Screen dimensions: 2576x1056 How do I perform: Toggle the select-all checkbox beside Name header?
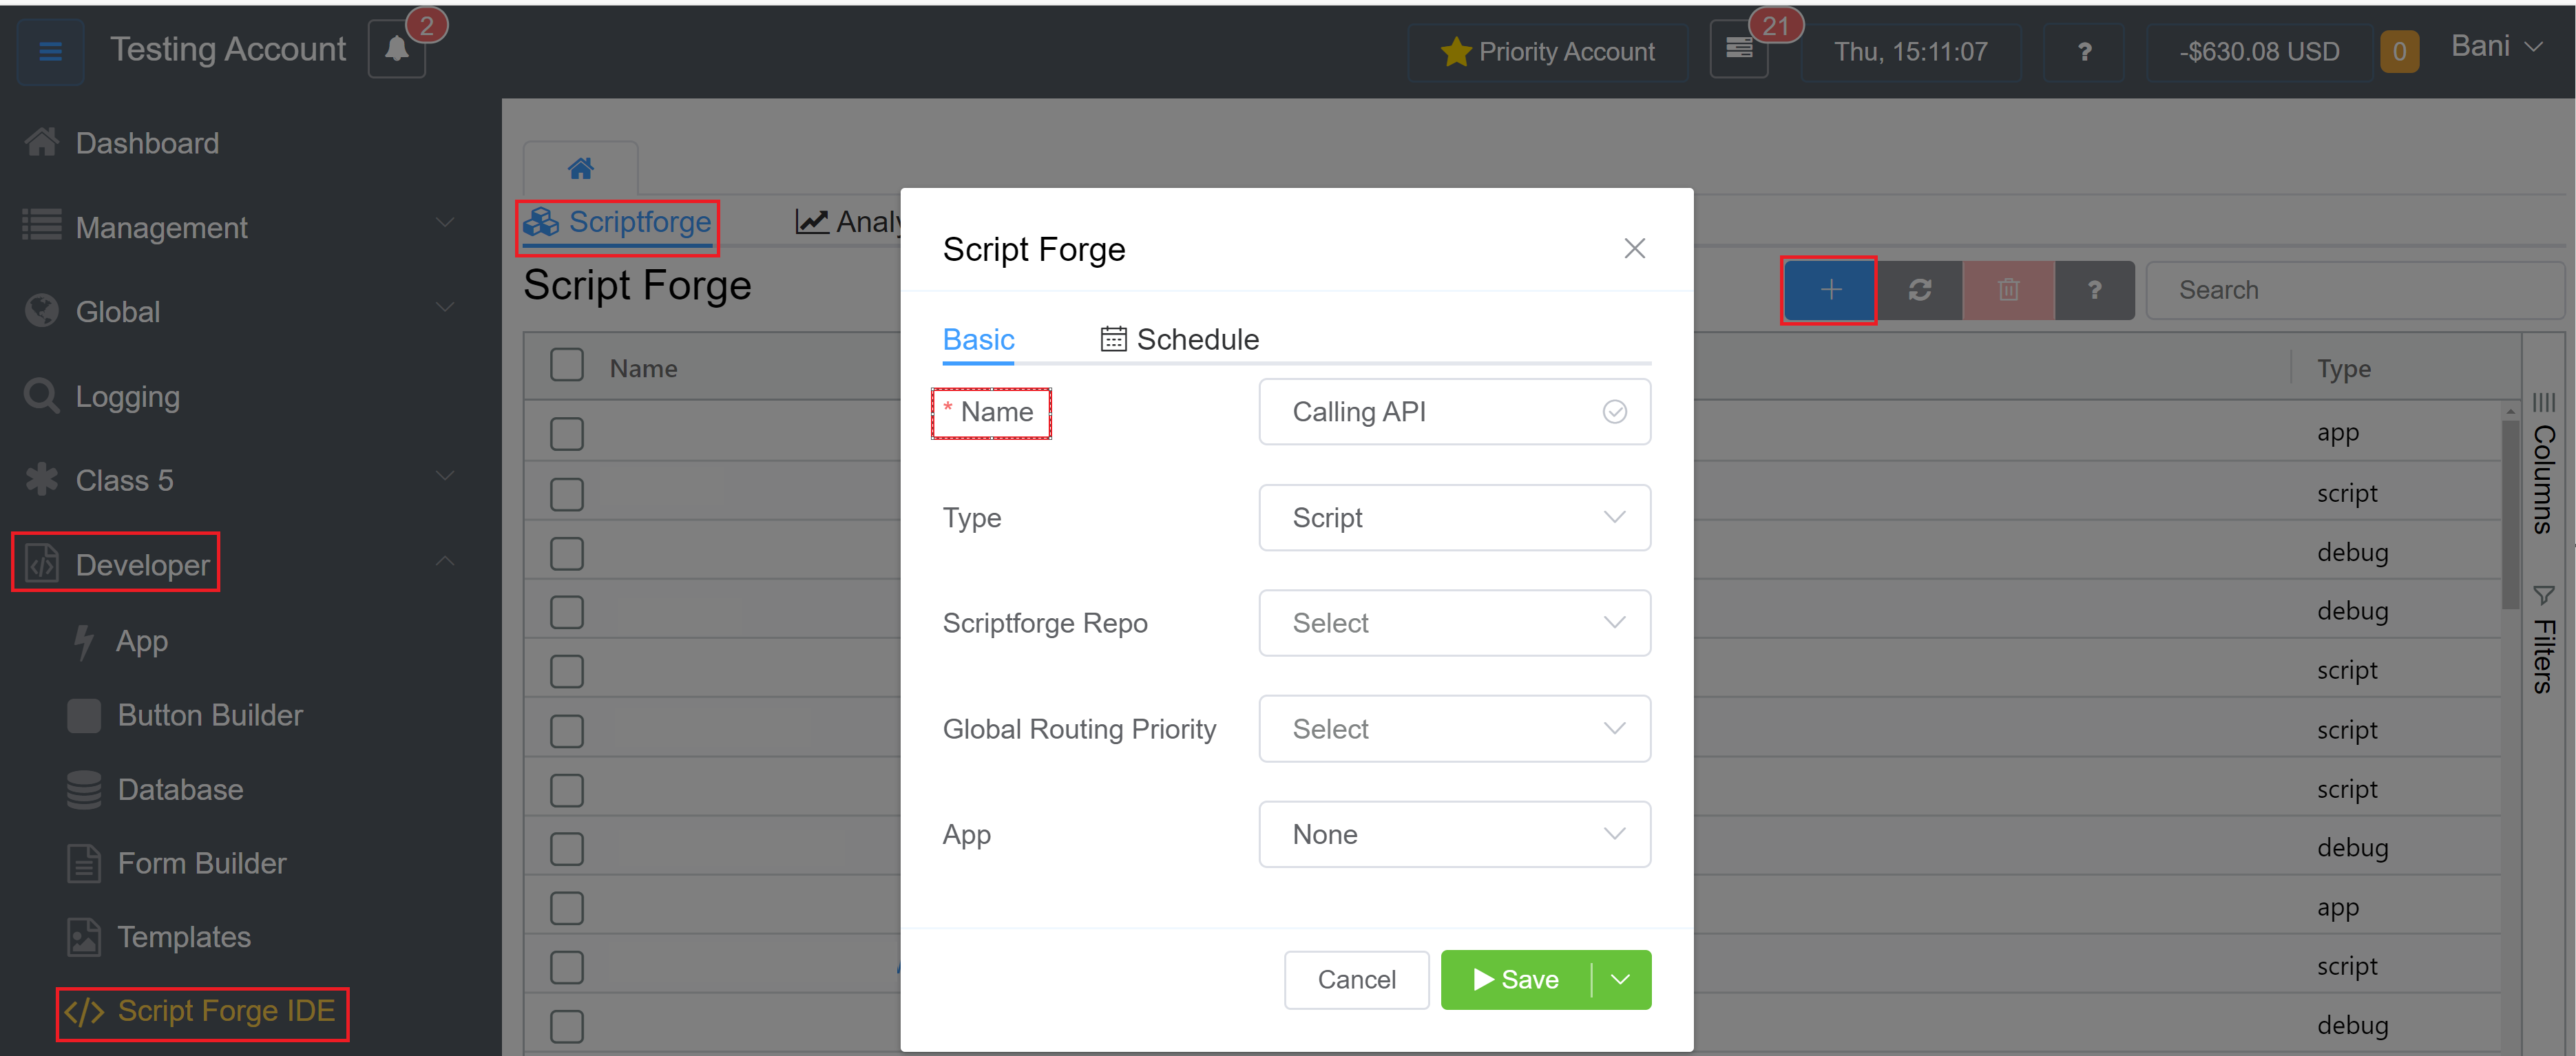(x=567, y=366)
